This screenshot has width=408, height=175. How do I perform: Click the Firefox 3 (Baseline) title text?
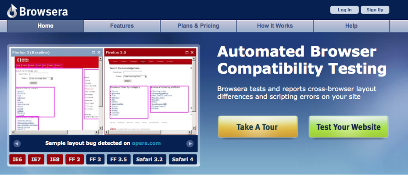point(31,53)
